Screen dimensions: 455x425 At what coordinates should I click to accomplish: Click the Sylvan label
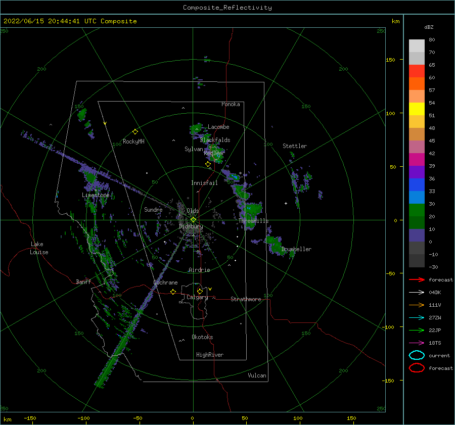point(194,149)
